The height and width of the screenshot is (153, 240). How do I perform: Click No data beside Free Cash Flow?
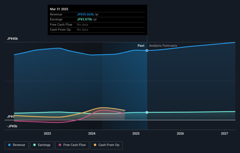pos(82,25)
